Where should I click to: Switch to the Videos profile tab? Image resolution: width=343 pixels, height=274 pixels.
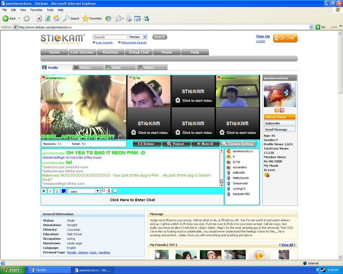coord(152,68)
